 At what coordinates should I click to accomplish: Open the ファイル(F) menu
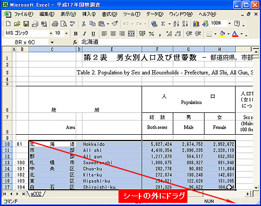tap(23, 14)
